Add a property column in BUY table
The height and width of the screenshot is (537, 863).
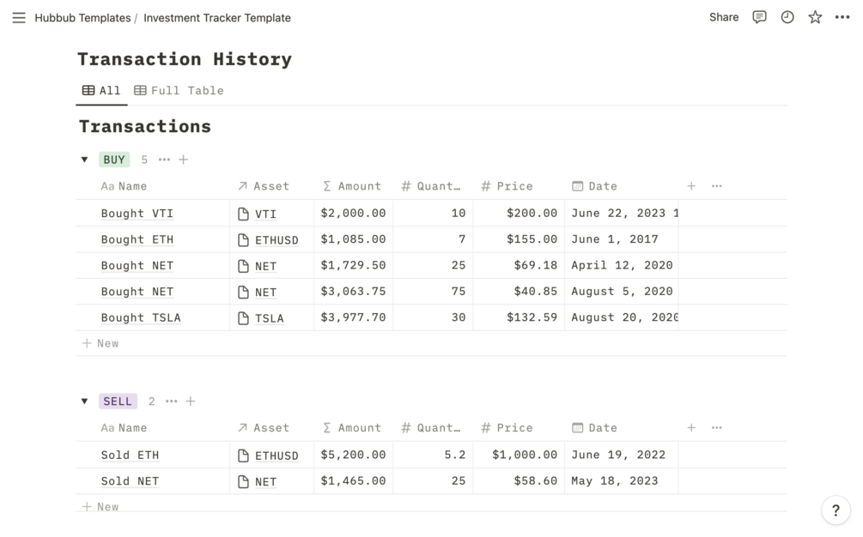click(x=691, y=186)
